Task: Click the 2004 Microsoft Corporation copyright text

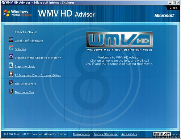Action: coord(36,134)
